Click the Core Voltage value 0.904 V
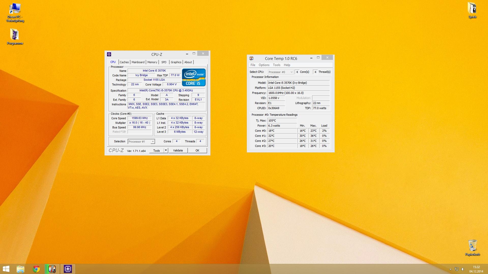Viewport: 488px width, 274px height. (172, 85)
